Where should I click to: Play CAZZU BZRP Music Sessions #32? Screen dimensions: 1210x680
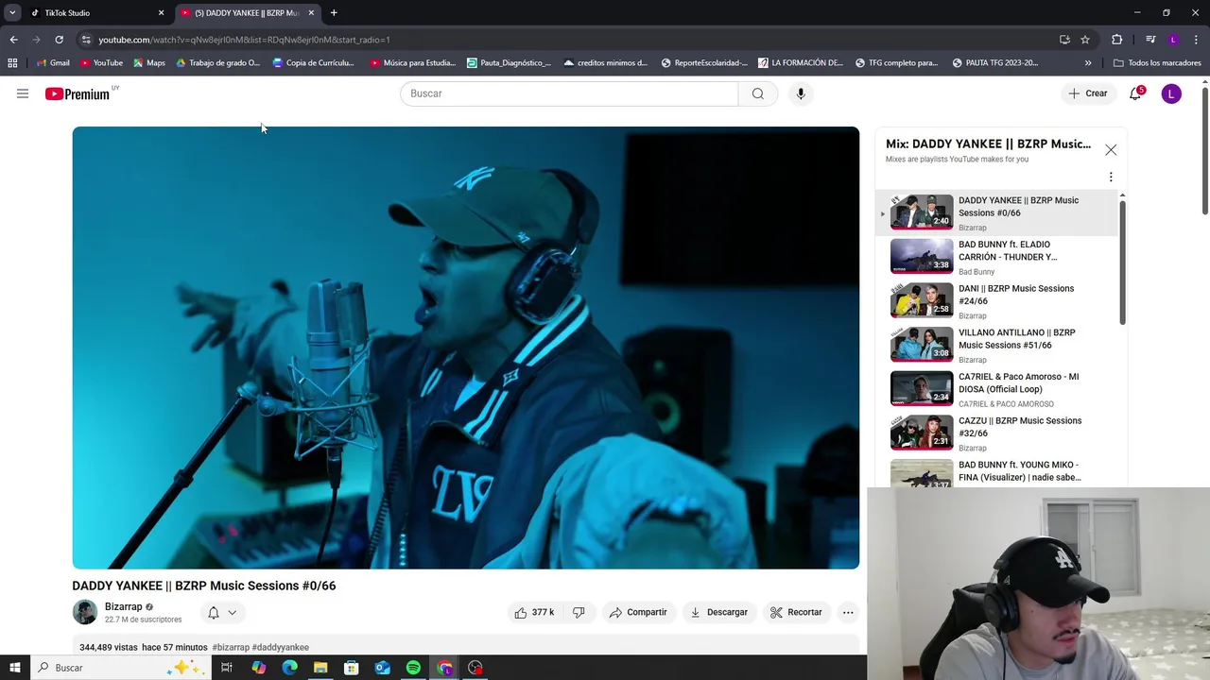[922, 433]
